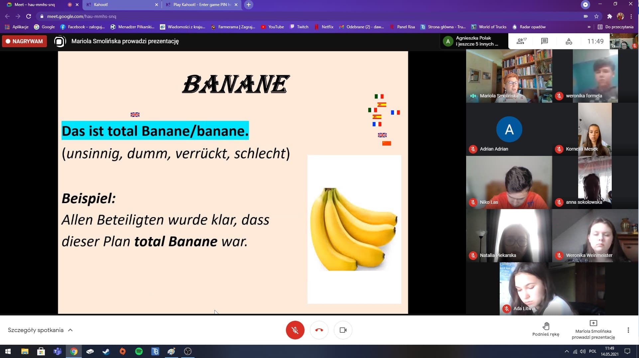Hang up the call
The width and height of the screenshot is (639, 358).
[319, 330]
